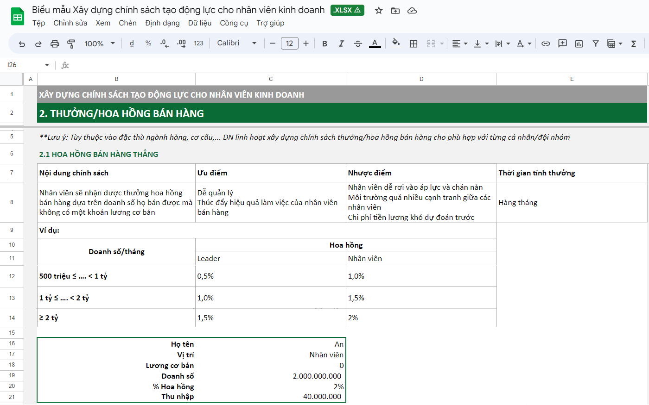Open the Chỉnh sửa menu
649x405 pixels.
(x=70, y=23)
